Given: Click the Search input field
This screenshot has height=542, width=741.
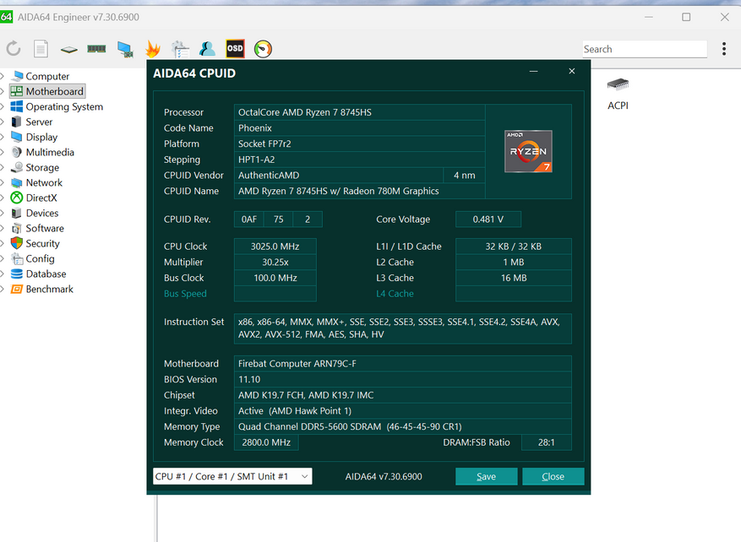Looking at the screenshot, I should 644,49.
